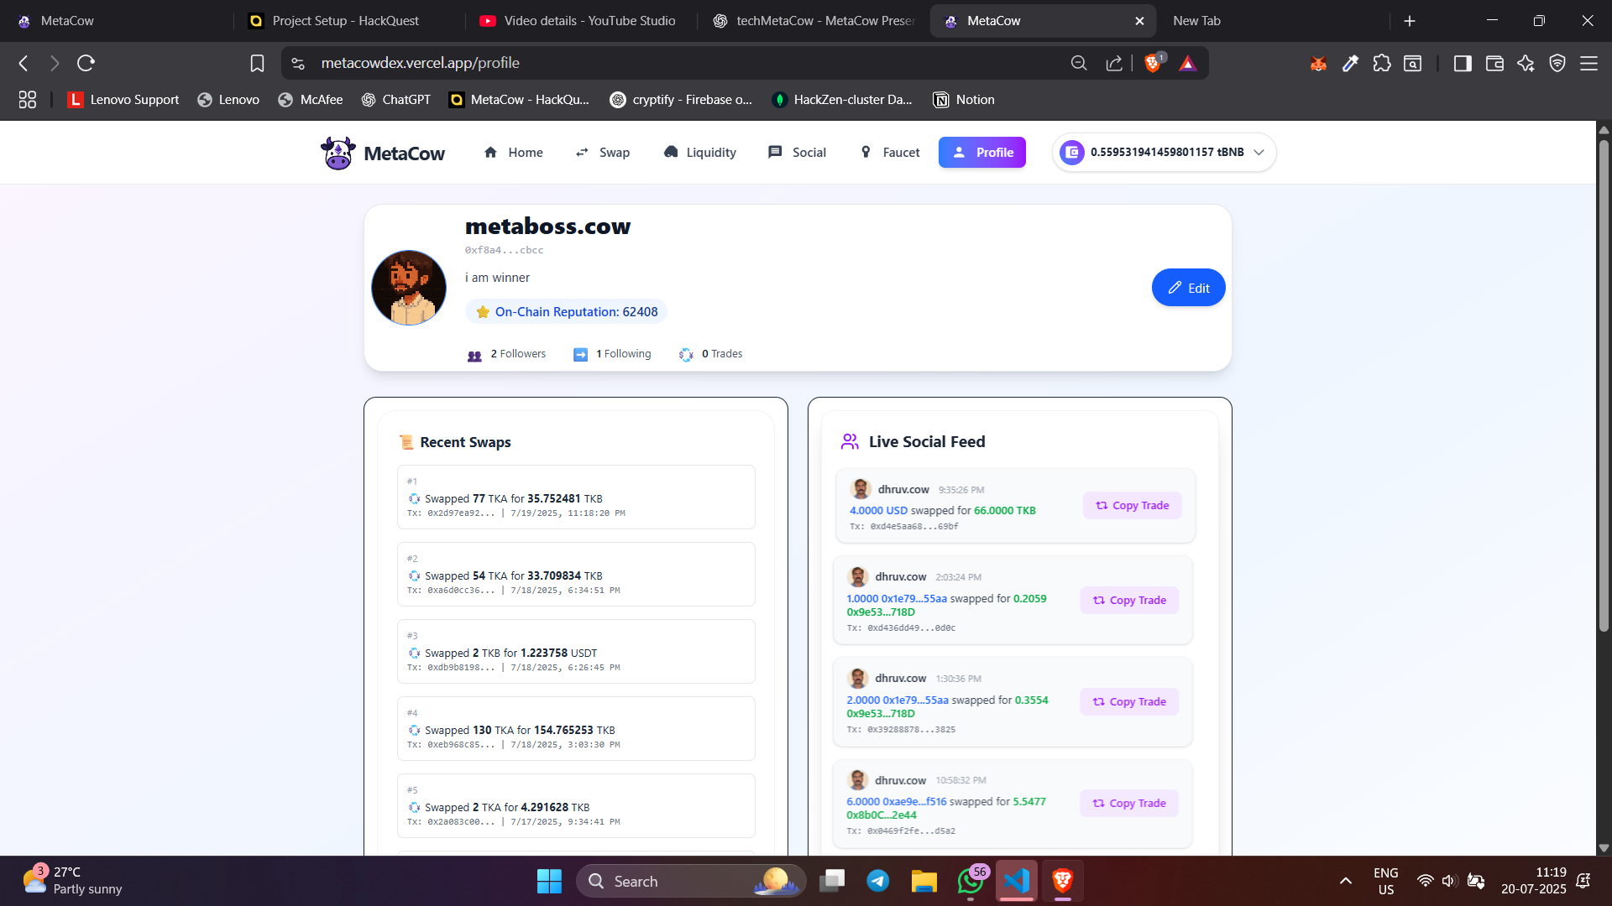Click the zoom magnifier in address bar
The image size is (1612, 906).
click(x=1079, y=63)
